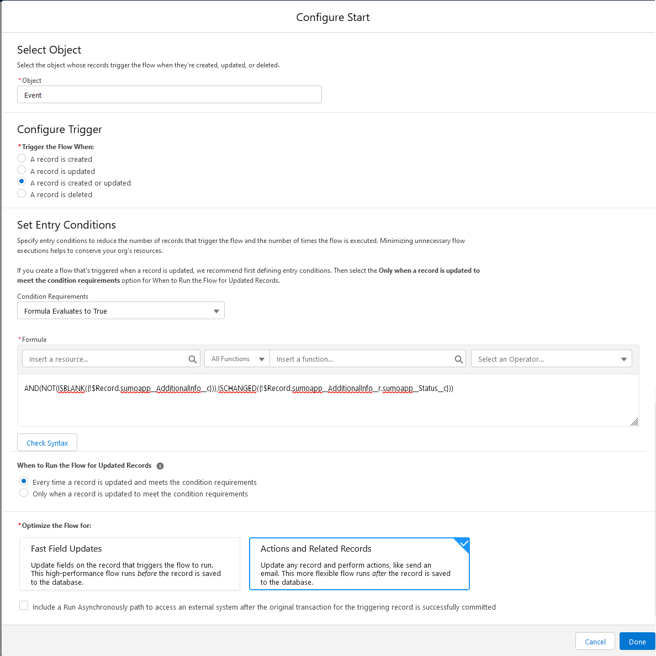The width and height of the screenshot is (656, 656).
Task: Expand the All Functions category dropdown
Action: pos(237,359)
